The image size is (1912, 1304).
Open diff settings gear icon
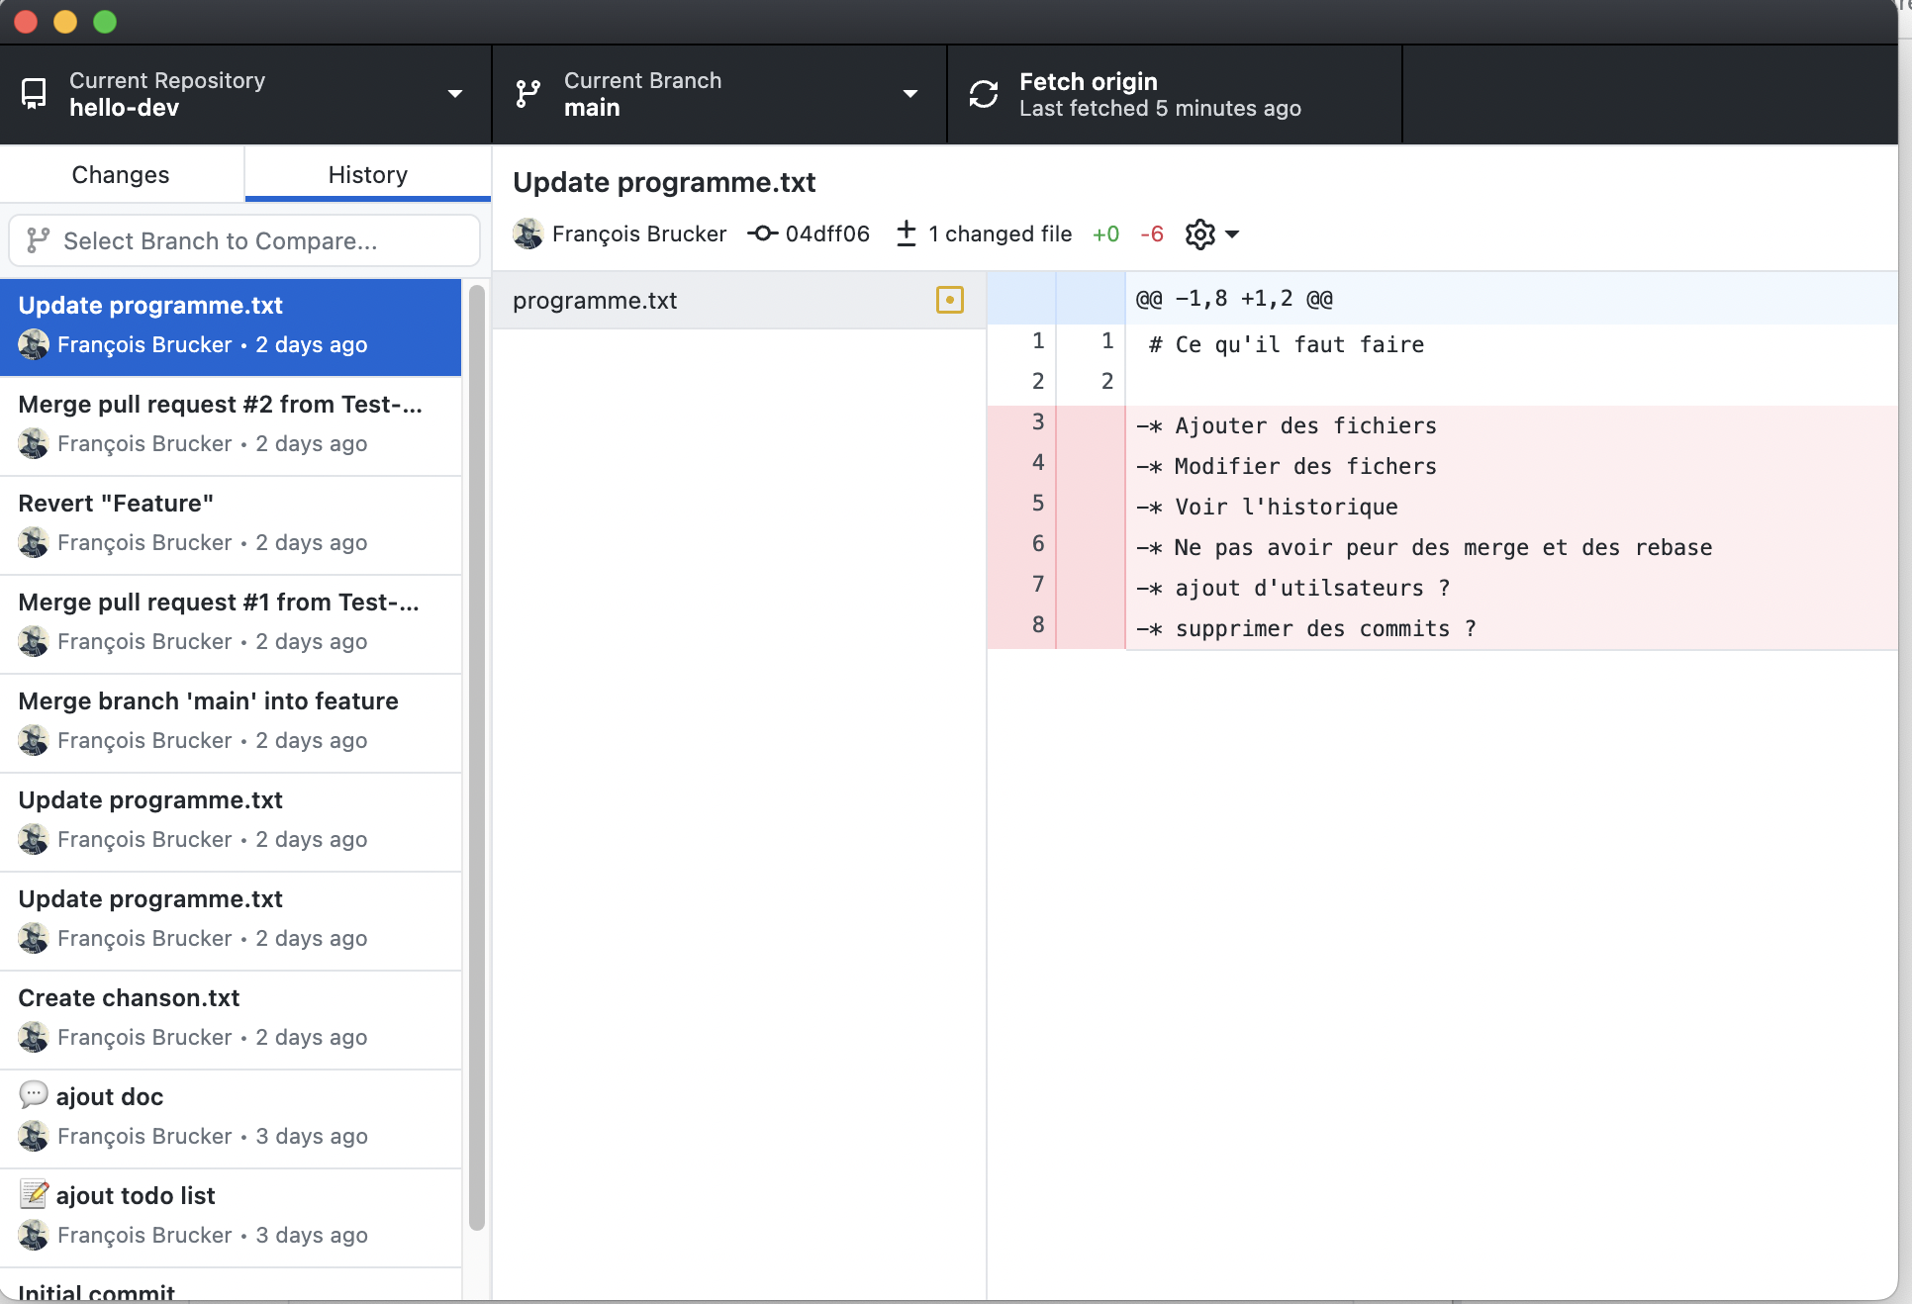coord(1199,234)
